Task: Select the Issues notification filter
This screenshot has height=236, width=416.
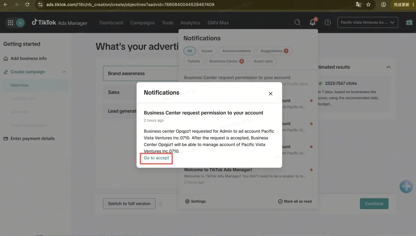Action: click(x=207, y=51)
